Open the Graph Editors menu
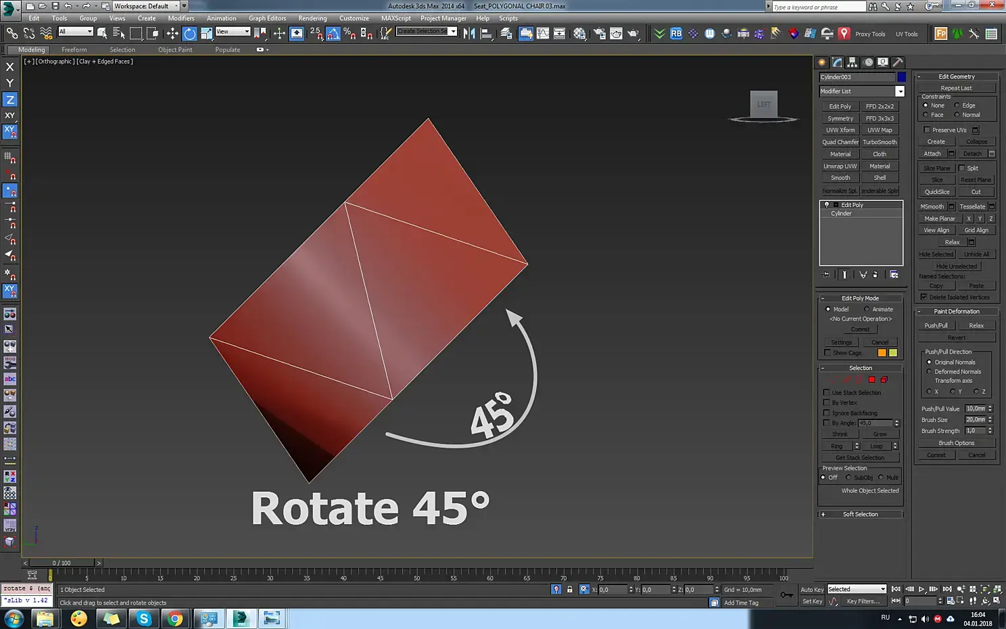The width and height of the screenshot is (1006, 629). point(267,18)
